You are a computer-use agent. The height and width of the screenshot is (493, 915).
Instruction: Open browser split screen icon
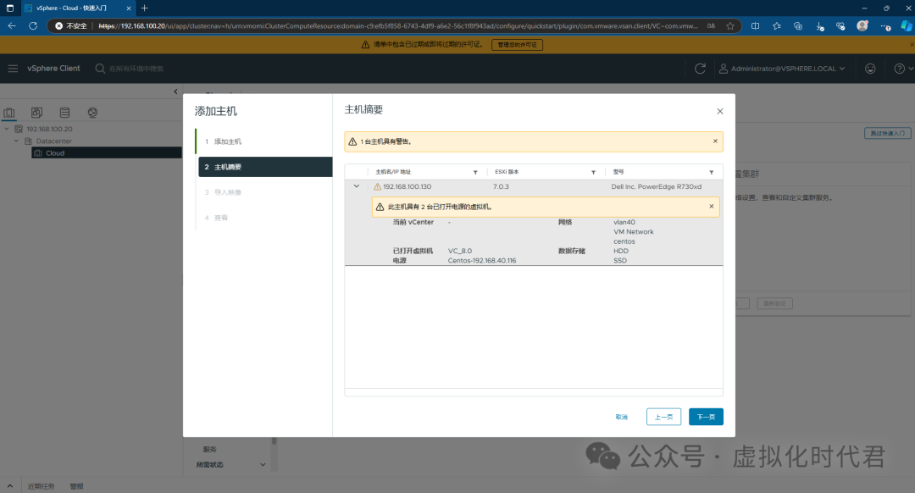click(755, 25)
